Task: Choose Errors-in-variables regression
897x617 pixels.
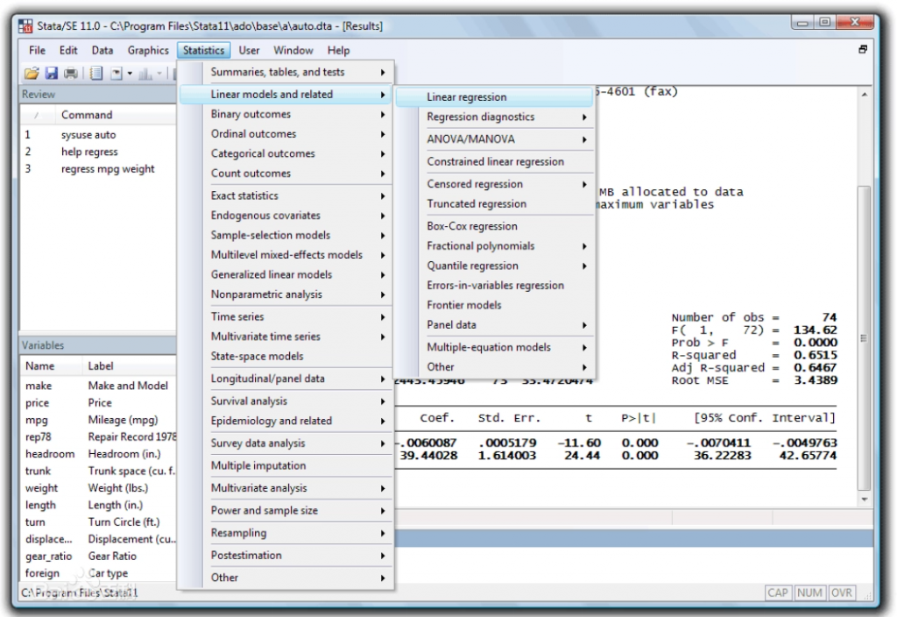Action: coord(494,286)
